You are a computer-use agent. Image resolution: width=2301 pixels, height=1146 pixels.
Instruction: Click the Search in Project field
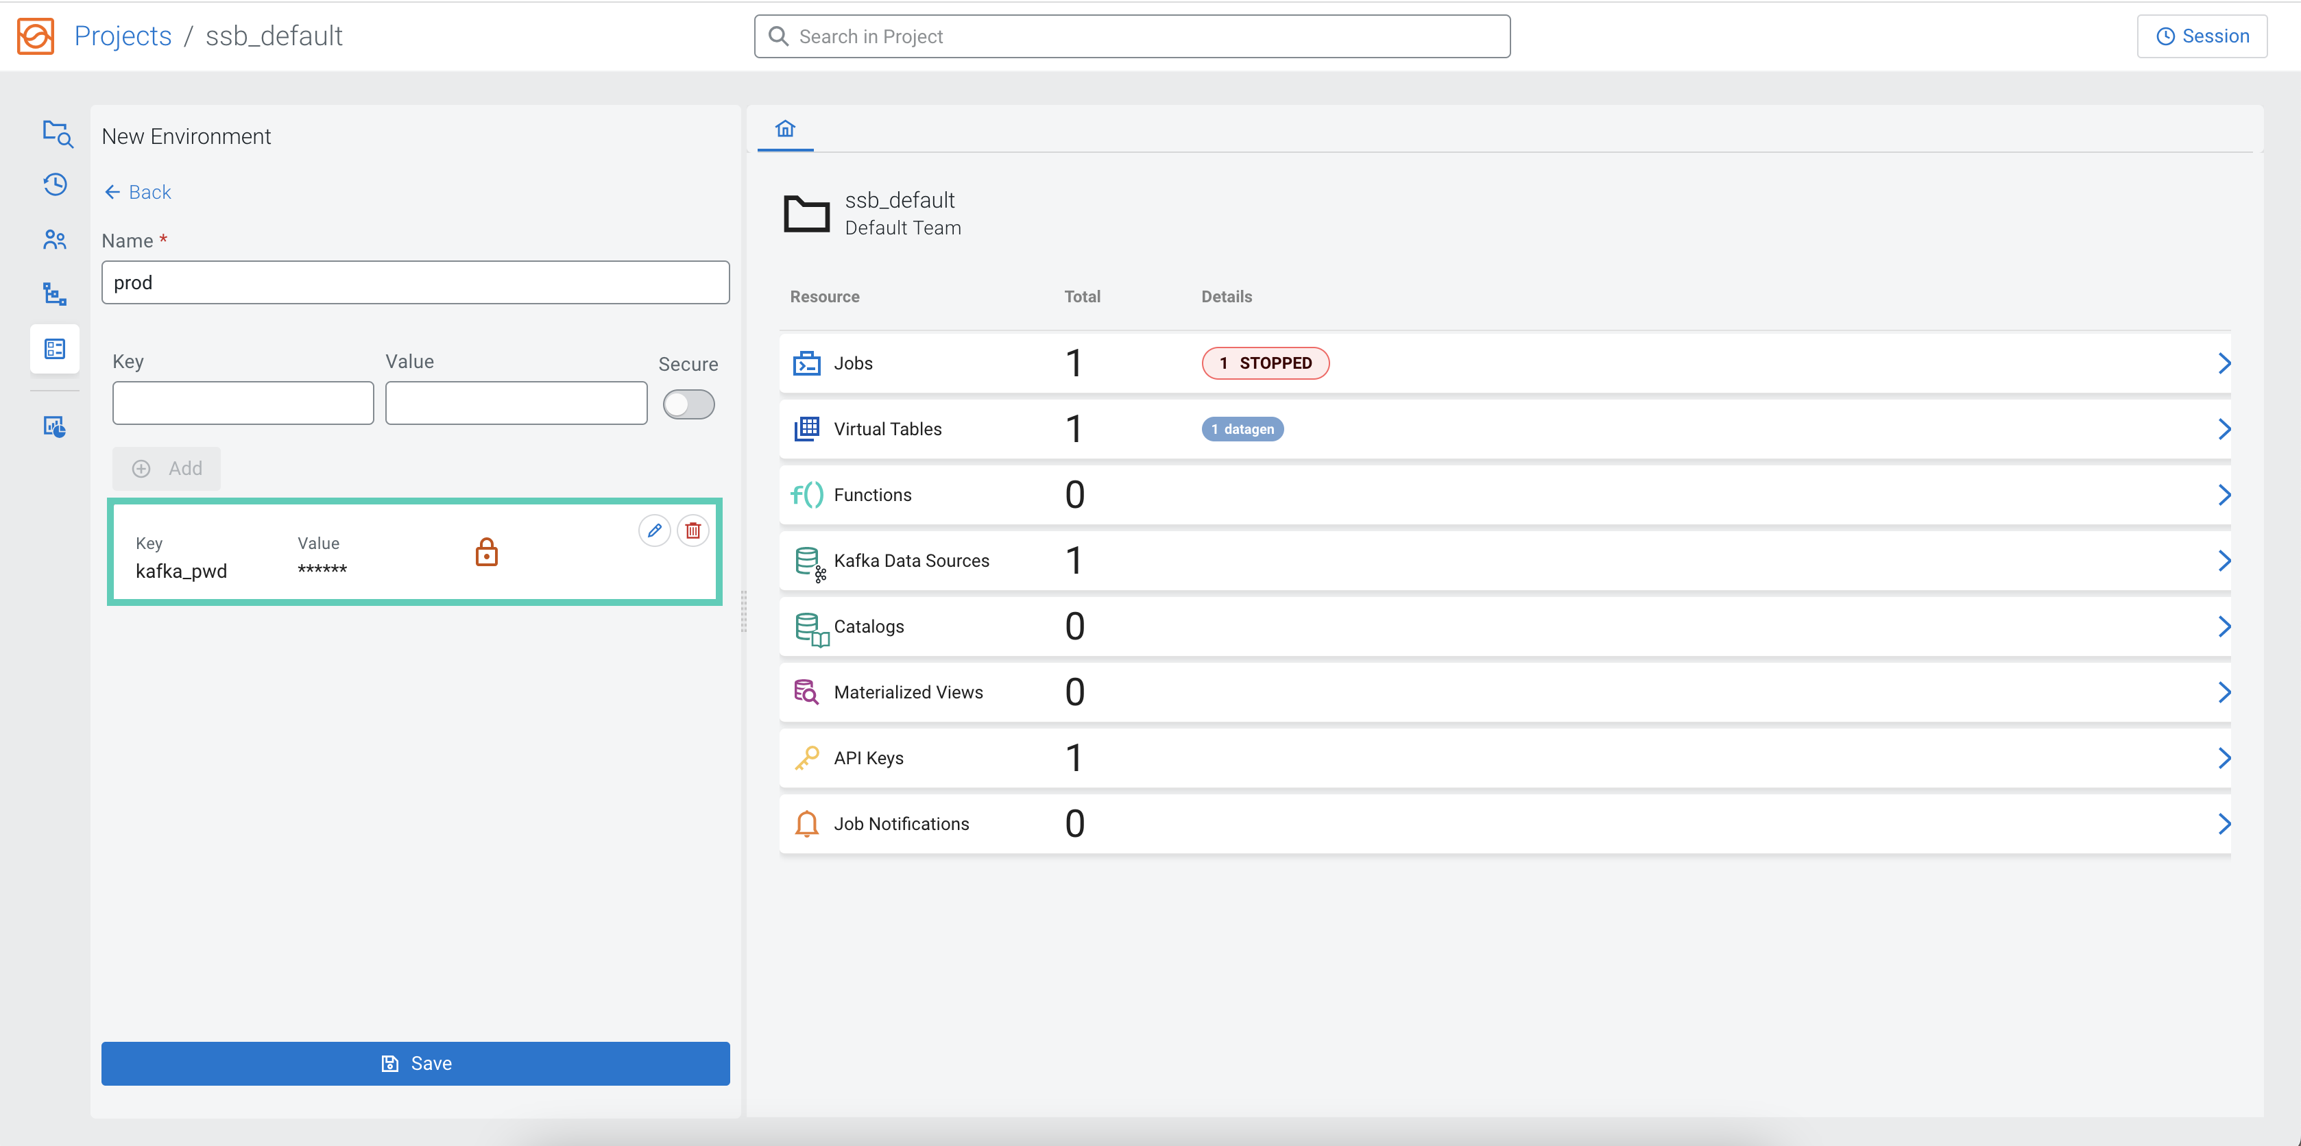[x=1132, y=36]
